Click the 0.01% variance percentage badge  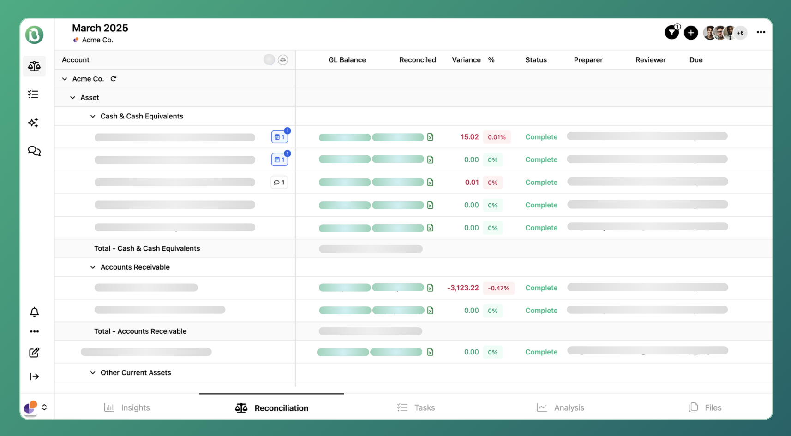[497, 137]
